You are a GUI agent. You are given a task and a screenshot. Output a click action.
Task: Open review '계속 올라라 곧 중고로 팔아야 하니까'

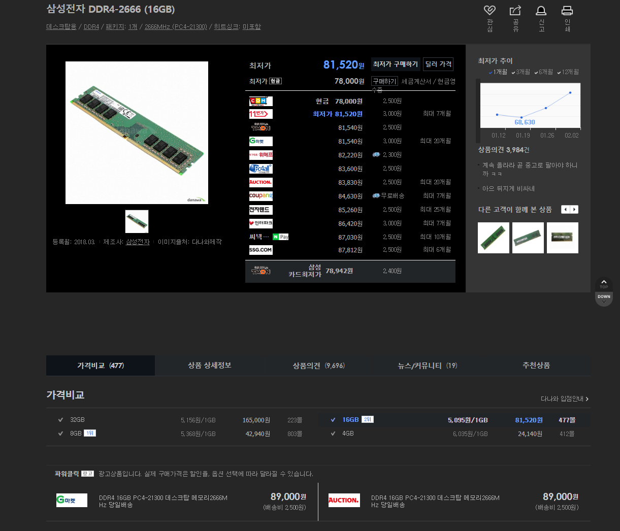tap(530, 170)
